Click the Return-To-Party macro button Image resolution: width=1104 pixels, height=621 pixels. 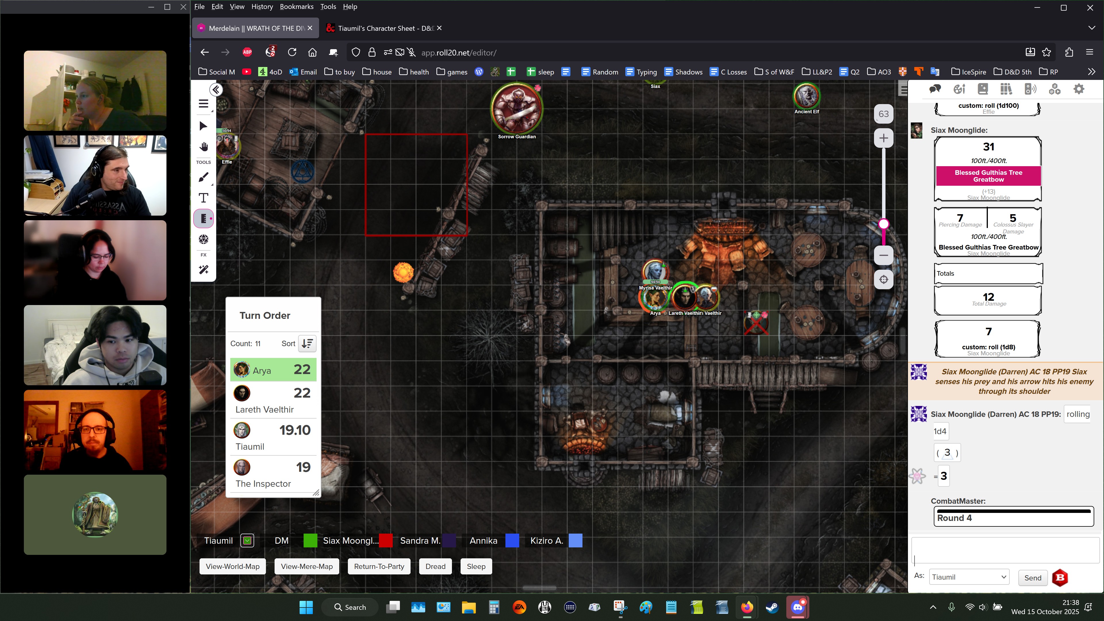click(379, 566)
